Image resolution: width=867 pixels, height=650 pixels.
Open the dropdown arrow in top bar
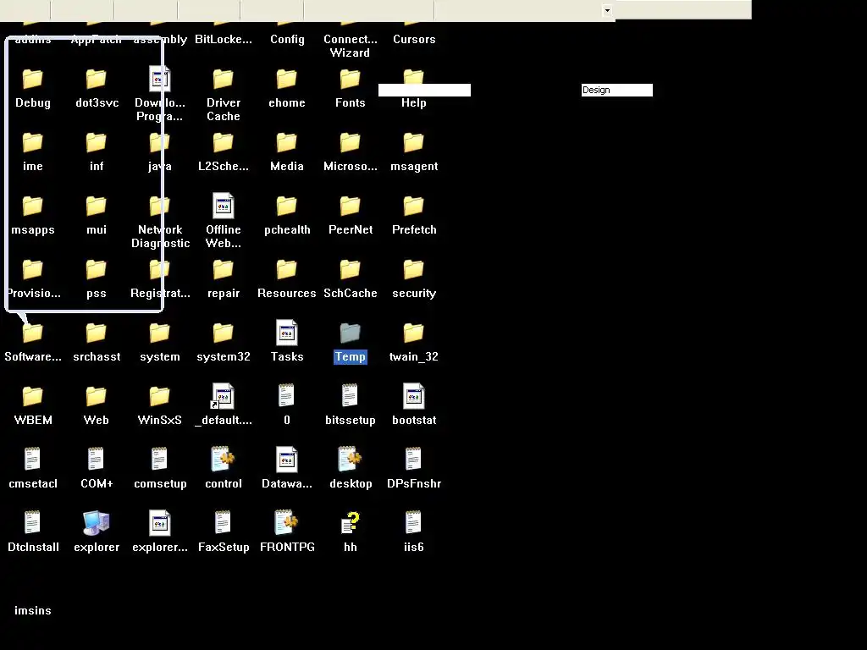pos(607,10)
